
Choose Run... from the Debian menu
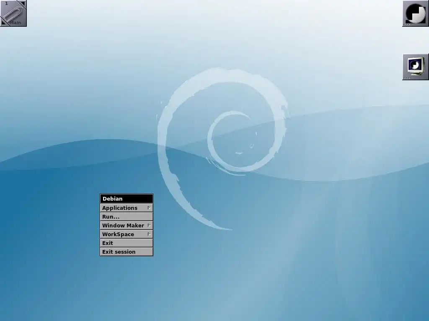click(127, 217)
